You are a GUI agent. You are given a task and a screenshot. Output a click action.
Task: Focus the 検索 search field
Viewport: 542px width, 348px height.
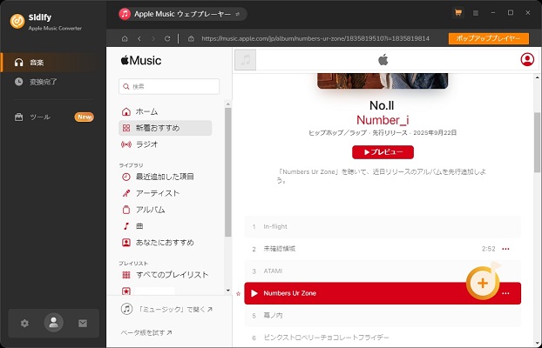point(169,86)
